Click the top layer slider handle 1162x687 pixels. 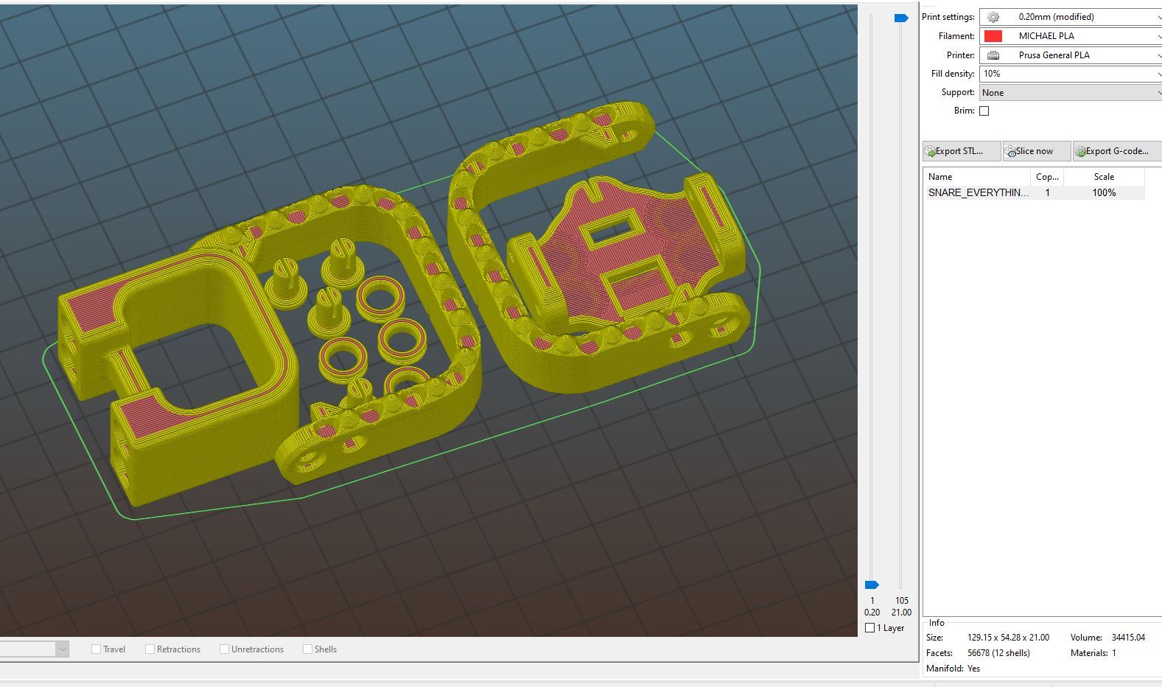tap(901, 18)
